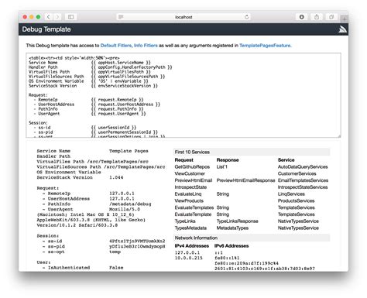Click the Debug Template header title
The image size is (367, 298).
point(46,29)
